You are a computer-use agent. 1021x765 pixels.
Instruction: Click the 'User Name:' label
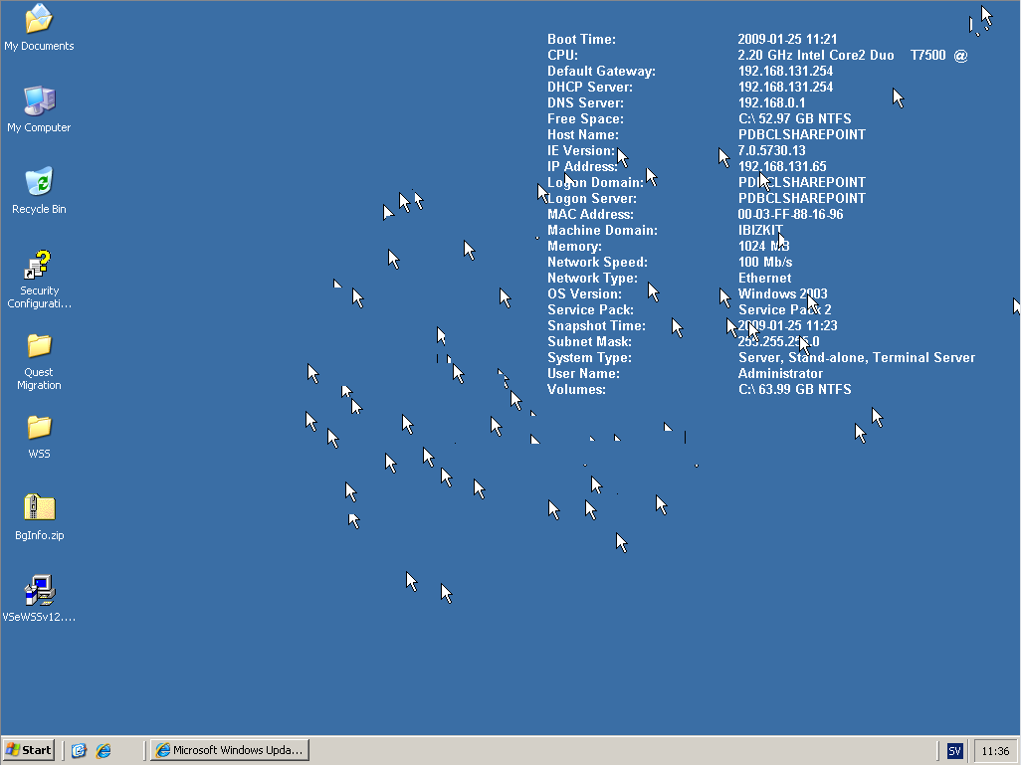583,374
